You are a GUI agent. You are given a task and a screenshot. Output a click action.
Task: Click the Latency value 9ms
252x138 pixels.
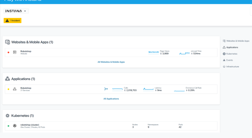[159, 90]
